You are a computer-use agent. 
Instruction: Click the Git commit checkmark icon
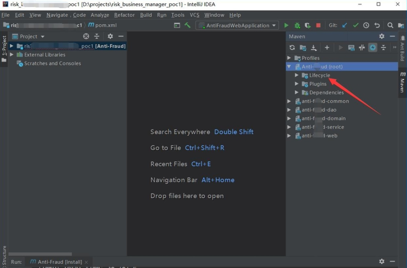click(356, 25)
